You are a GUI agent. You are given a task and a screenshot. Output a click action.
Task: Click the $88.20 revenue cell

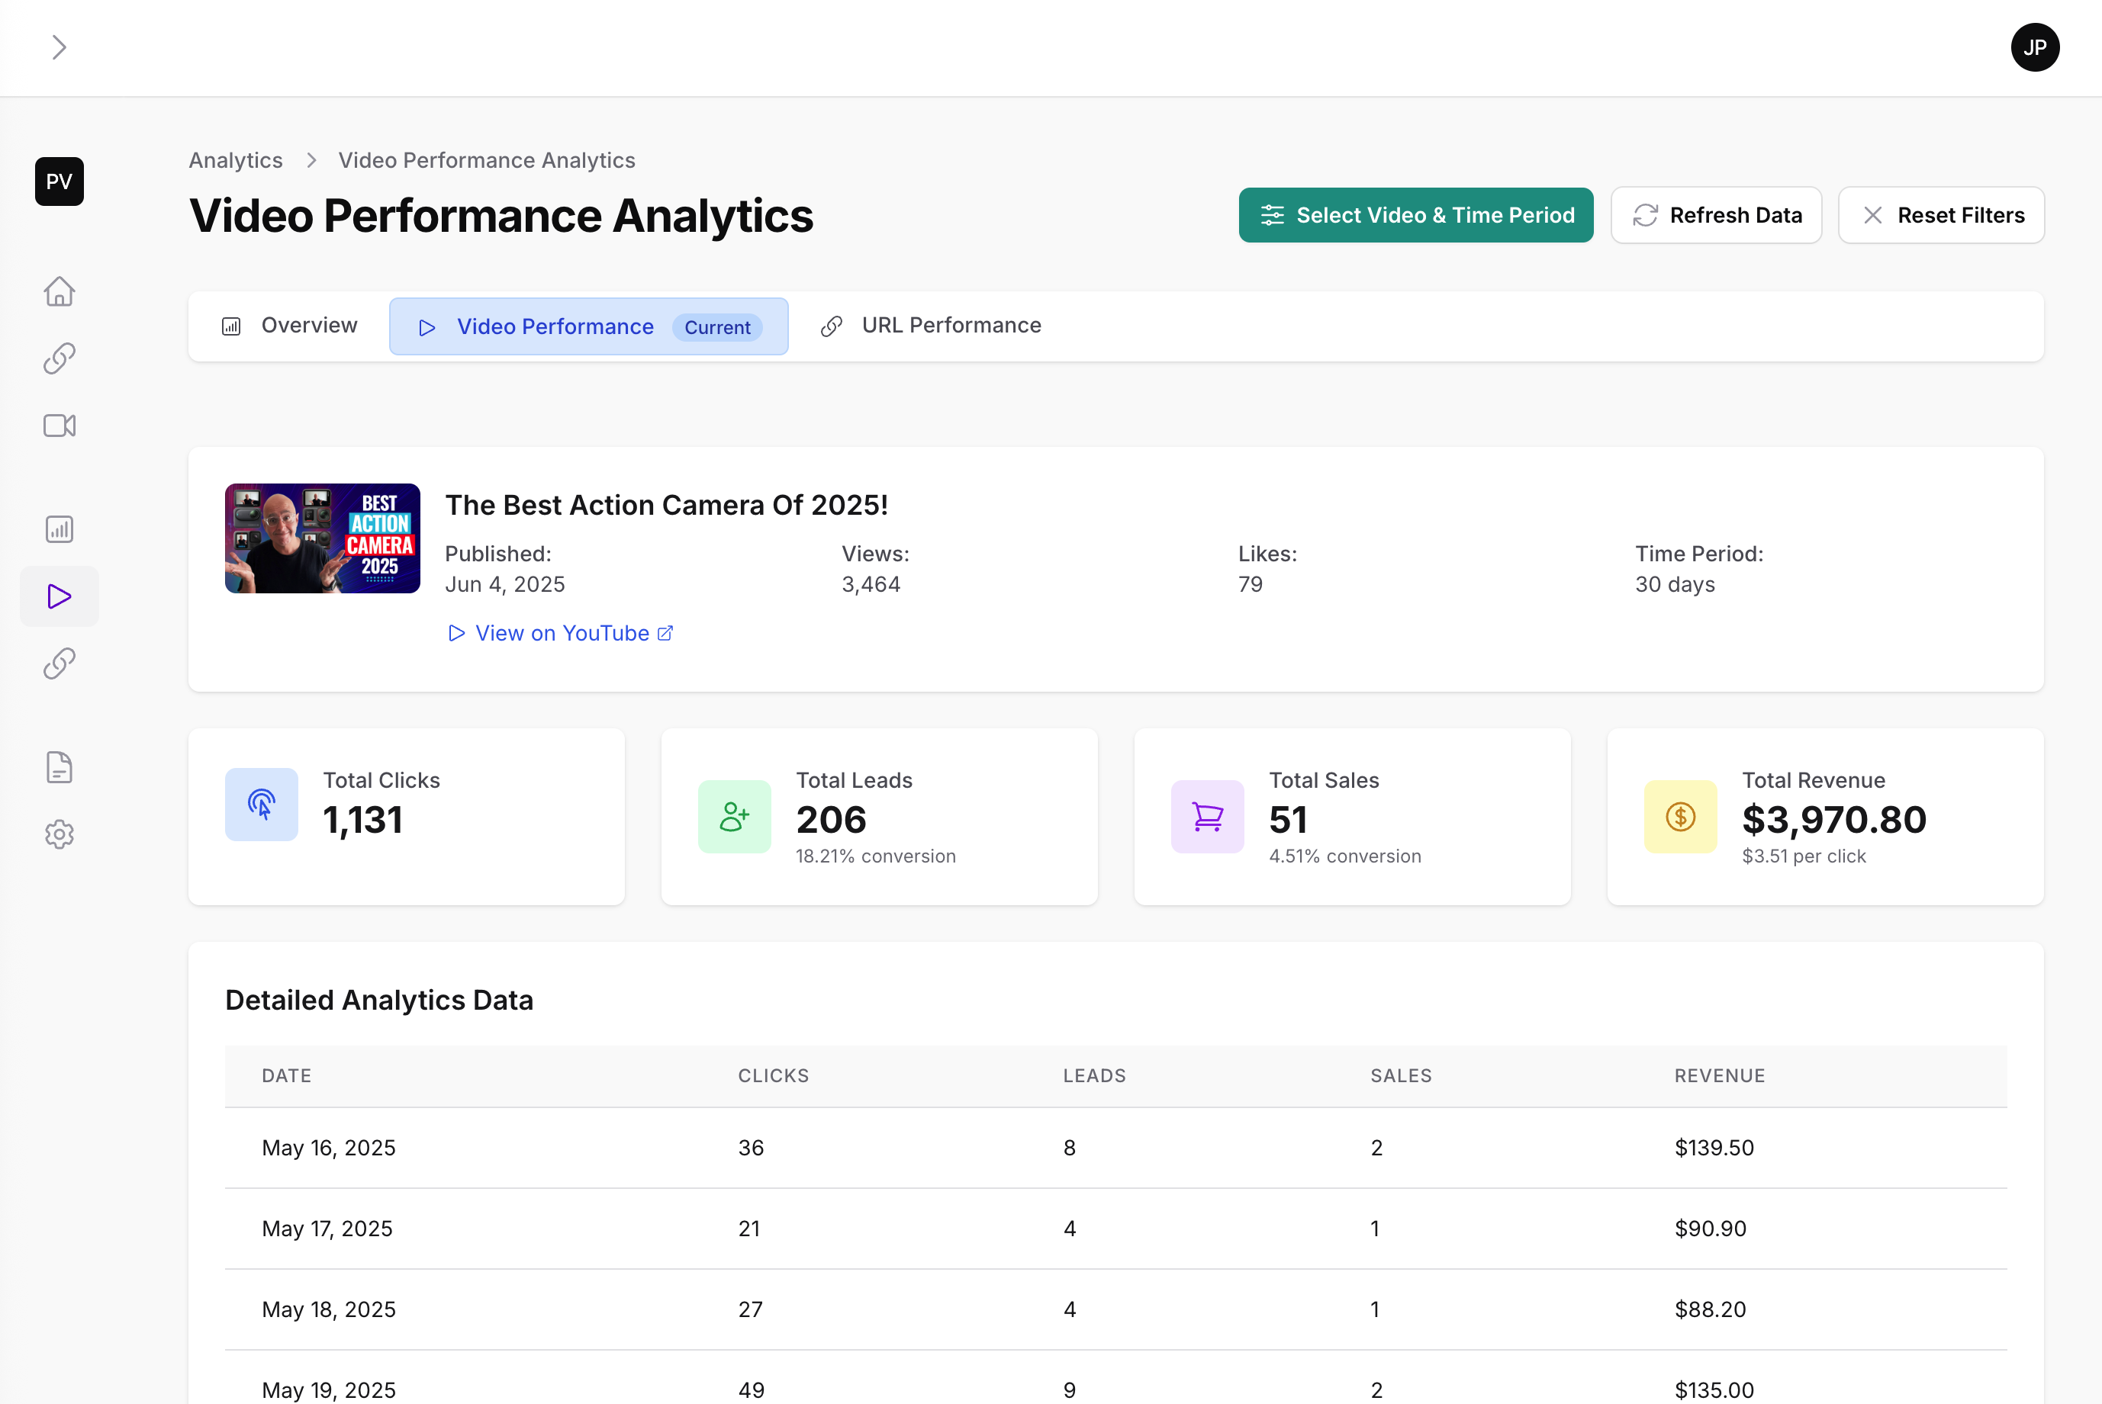tap(1711, 1310)
